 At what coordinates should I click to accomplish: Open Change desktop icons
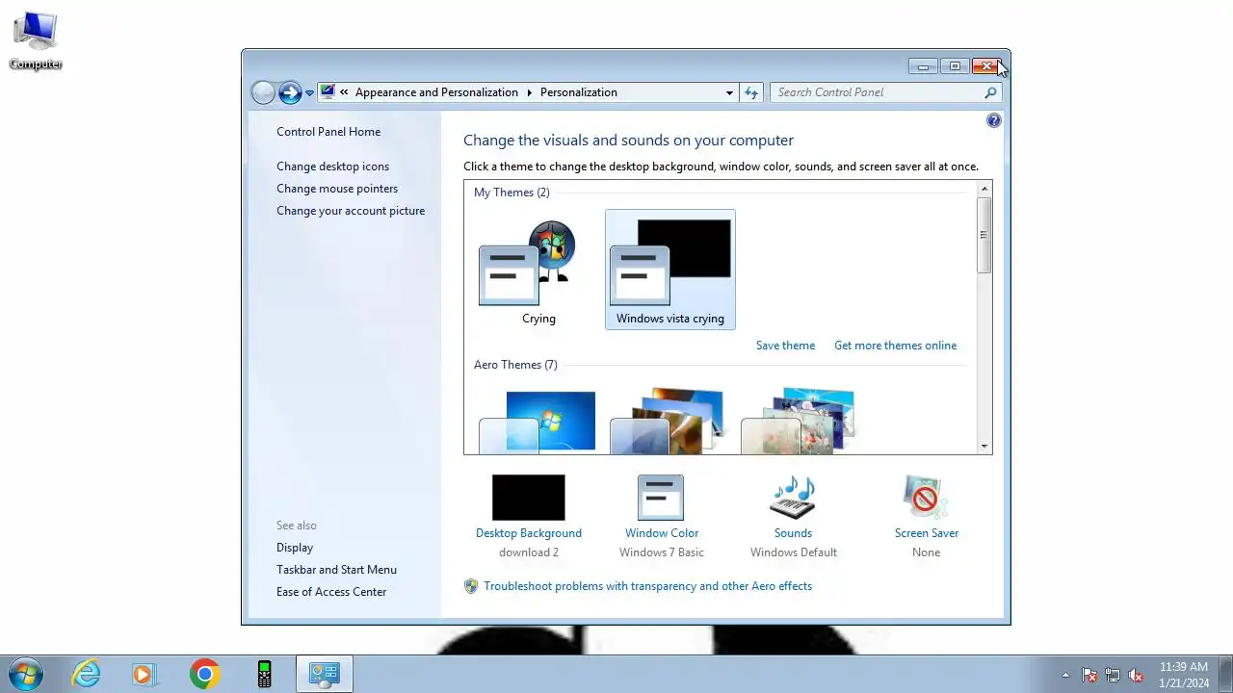(332, 167)
